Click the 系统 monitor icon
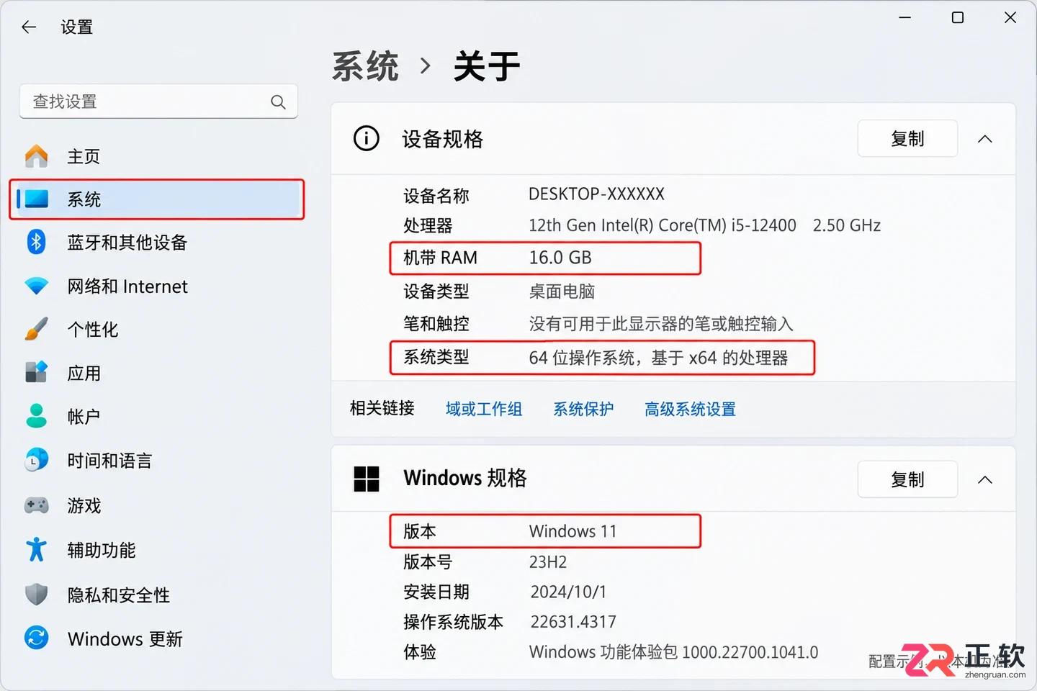Image resolution: width=1037 pixels, height=691 pixels. pos(36,199)
